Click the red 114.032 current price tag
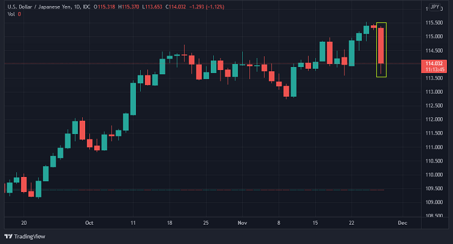This screenshot has height=244, width=453. click(x=435, y=63)
